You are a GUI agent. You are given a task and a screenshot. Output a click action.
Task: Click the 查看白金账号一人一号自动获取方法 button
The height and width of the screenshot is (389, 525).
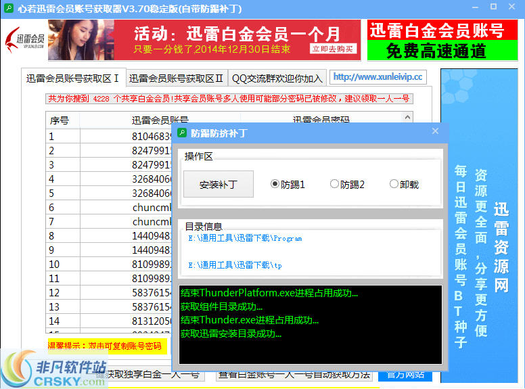click(x=294, y=375)
